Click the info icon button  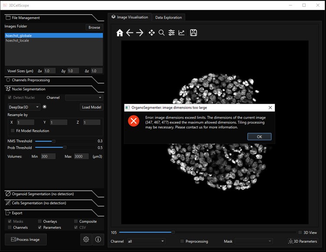coord(98,239)
